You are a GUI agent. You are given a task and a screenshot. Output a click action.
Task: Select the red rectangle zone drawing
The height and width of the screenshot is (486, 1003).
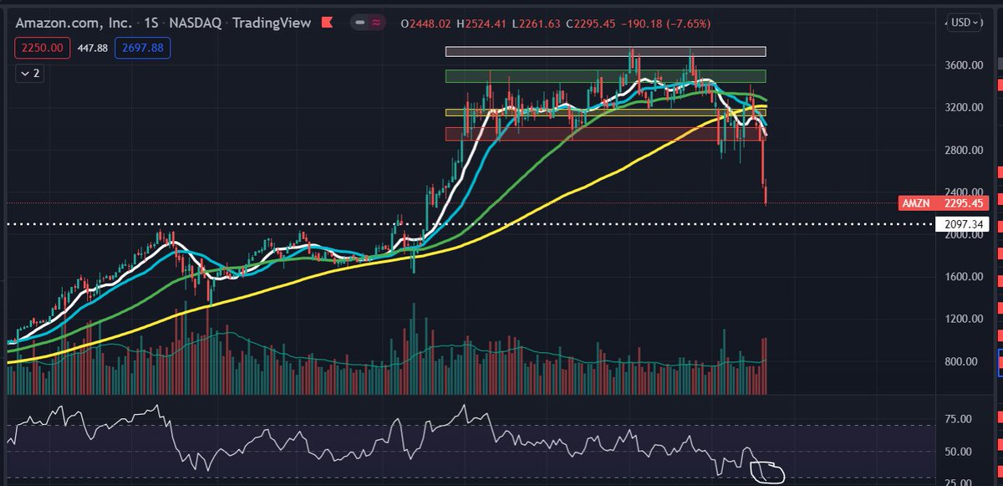pyautogui.click(x=606, y=134)
